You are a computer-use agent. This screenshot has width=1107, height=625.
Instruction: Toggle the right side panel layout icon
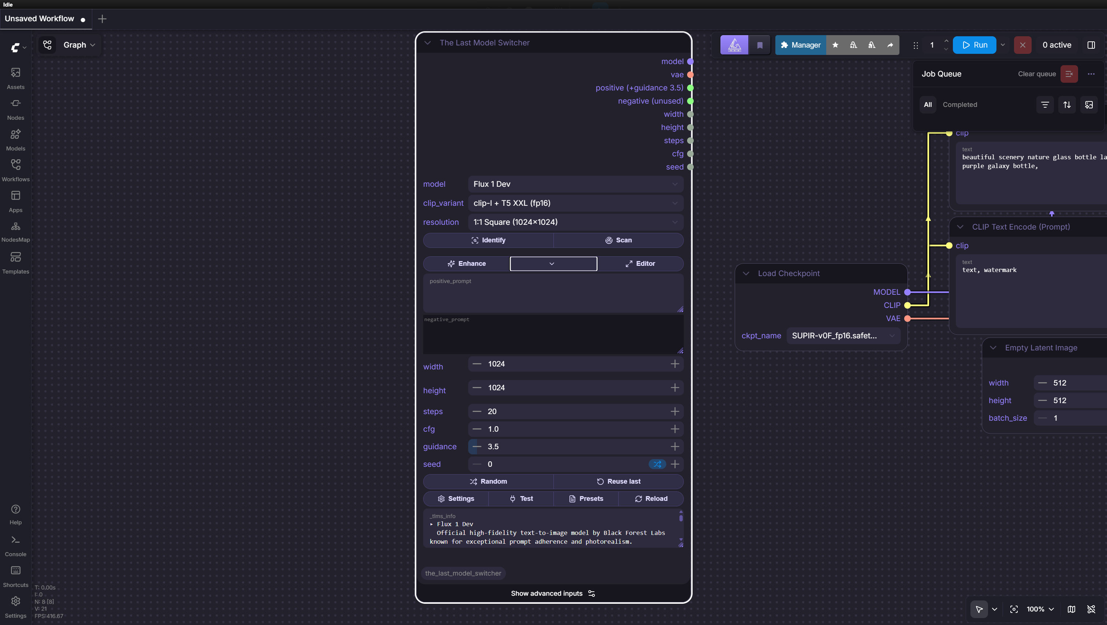(1091, 45)
